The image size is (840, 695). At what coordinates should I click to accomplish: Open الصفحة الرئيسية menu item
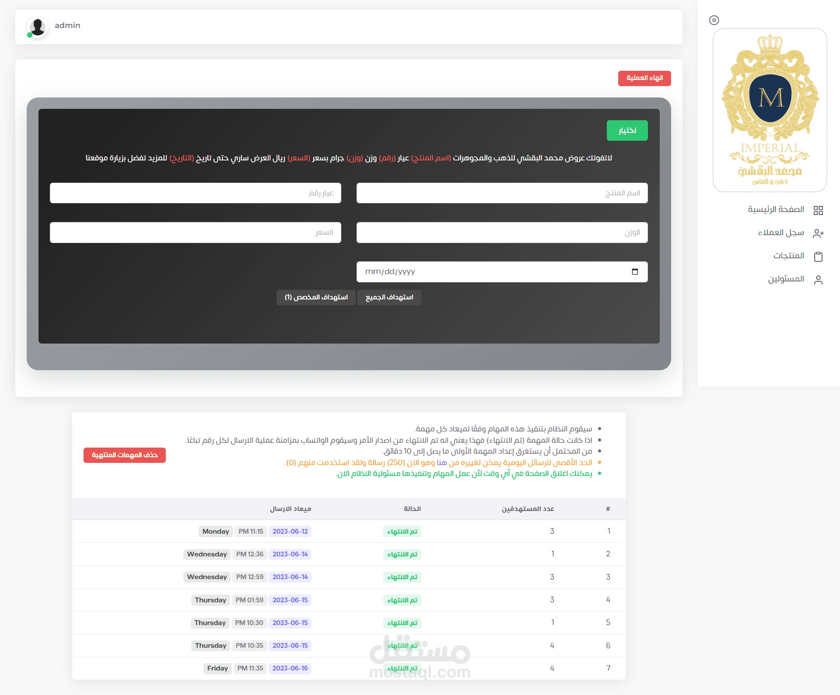tap(776, 209)
